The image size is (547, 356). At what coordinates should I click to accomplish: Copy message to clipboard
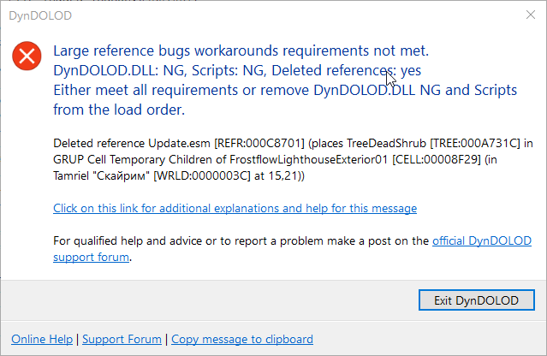point(242,339)
